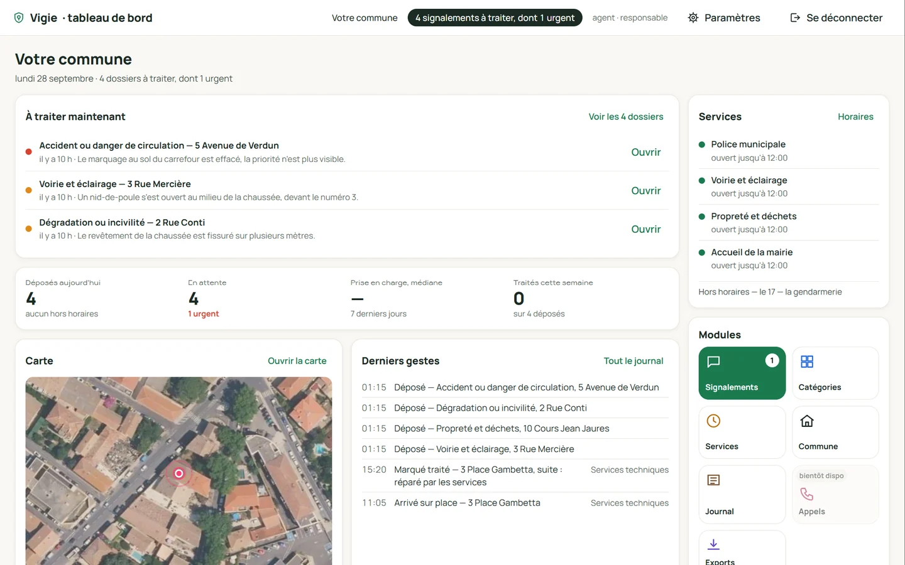Screen dimensions: 905x565
Task: Click the Marqué traité 3 Place Gambetta entry
Action: coord(515,476)
